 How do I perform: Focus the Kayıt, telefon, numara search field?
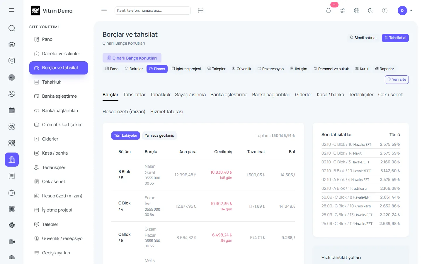click(153, 11)
